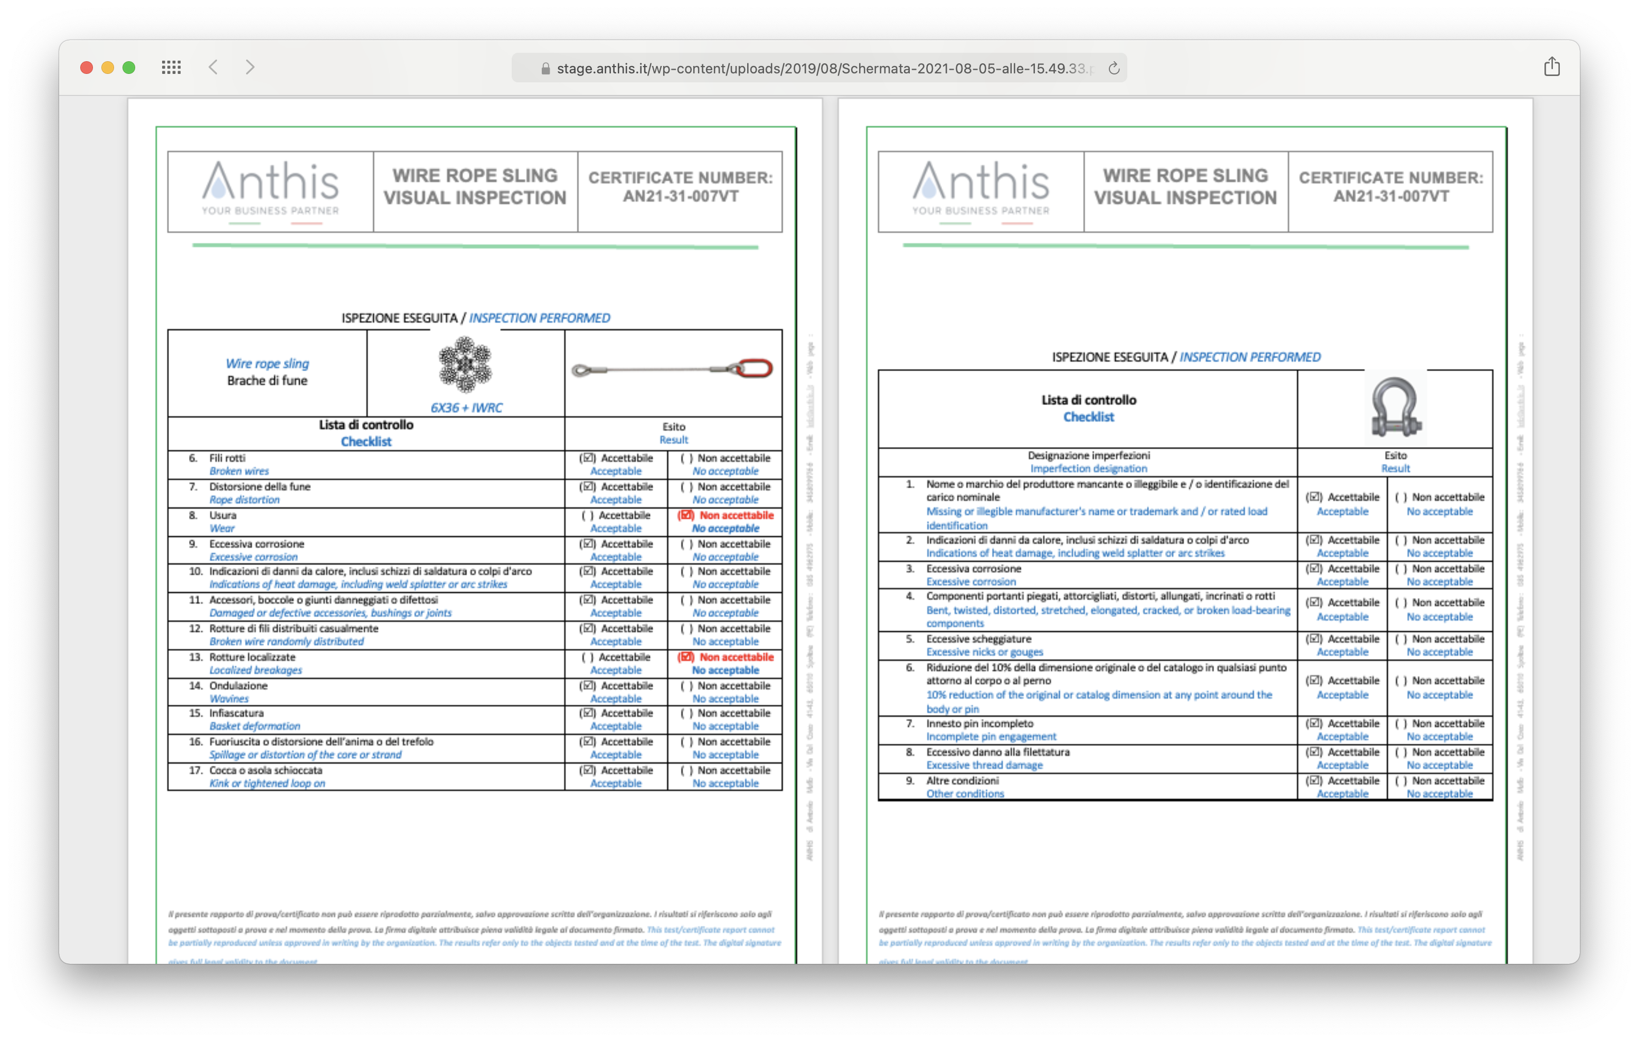The width and height of the screenshot is (1639, 1042).
Task: Click the empty Non accettabile box for Eccessive scheggiature
Action: 1401,638
